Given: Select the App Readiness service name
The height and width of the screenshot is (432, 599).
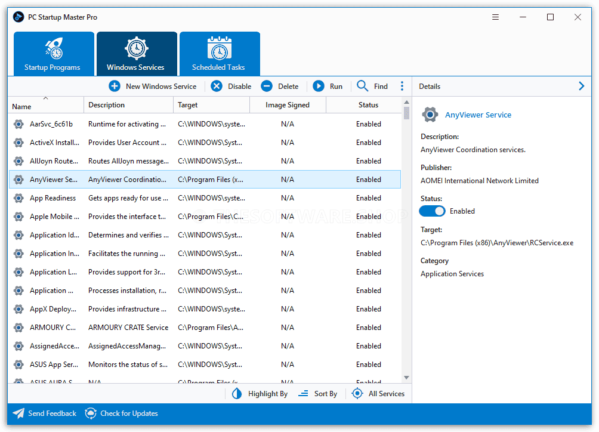Looking at the screenshot, I should pyautogui.click(x=53, y=198).
